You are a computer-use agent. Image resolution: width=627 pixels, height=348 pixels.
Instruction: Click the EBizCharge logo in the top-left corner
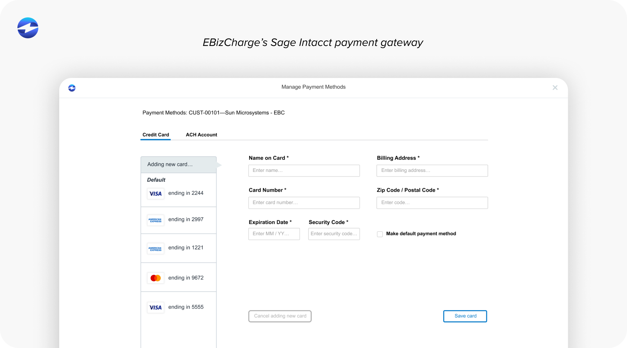[28, 28]
